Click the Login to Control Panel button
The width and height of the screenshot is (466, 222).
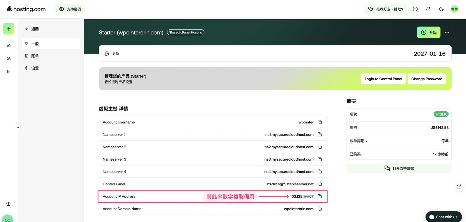(383, 79)
